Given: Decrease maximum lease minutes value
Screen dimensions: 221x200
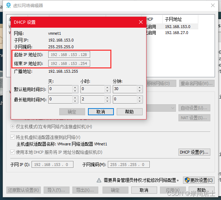Looking at the screenshot, I should pyautogui.click(x=139, y=101).
